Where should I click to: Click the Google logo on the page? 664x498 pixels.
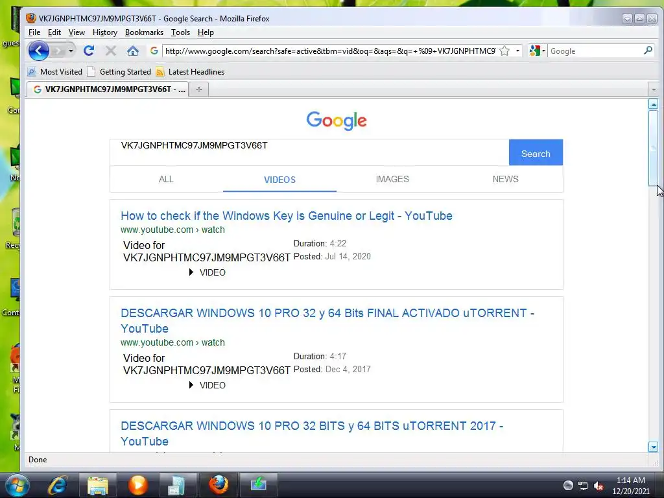[337, 121]
